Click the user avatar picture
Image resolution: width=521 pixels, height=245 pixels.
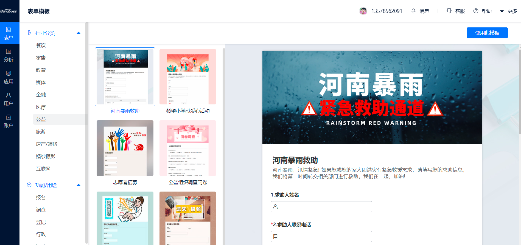(x=363, y=11)
